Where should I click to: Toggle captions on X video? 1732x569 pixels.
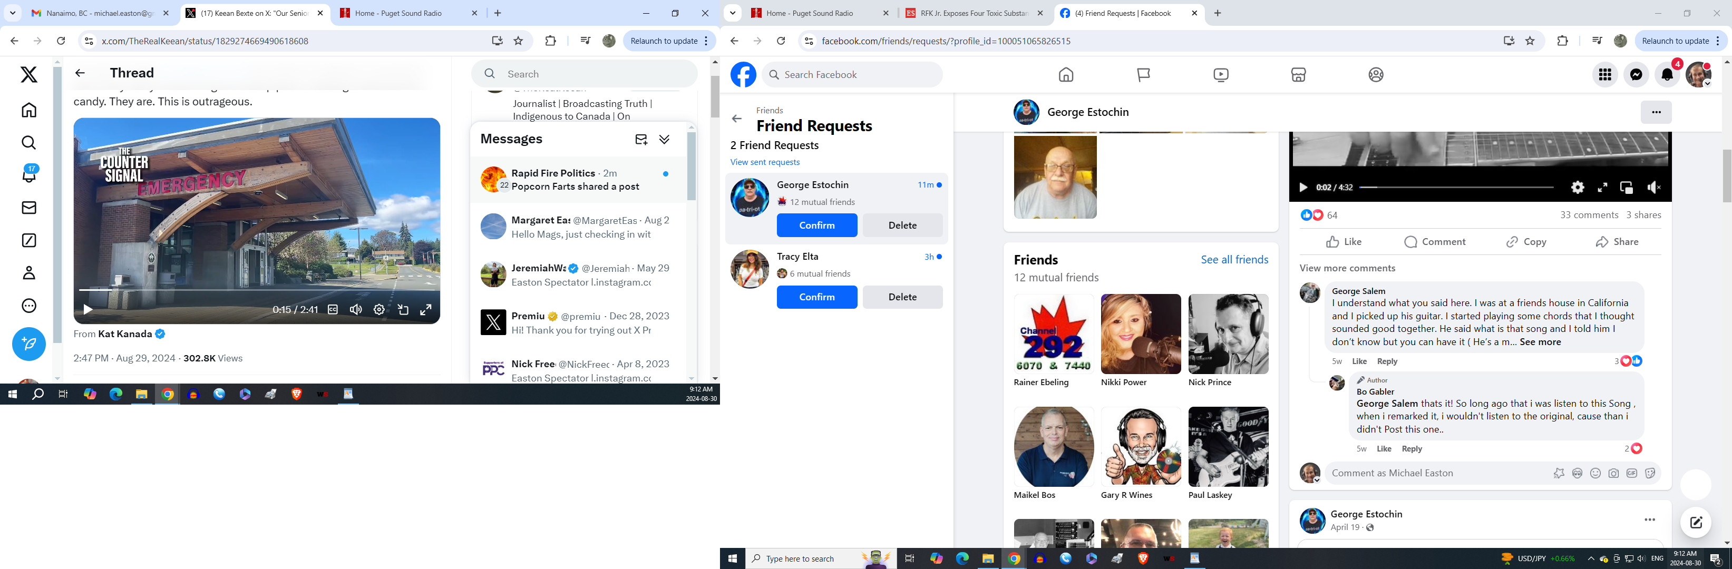click(333, 310)
